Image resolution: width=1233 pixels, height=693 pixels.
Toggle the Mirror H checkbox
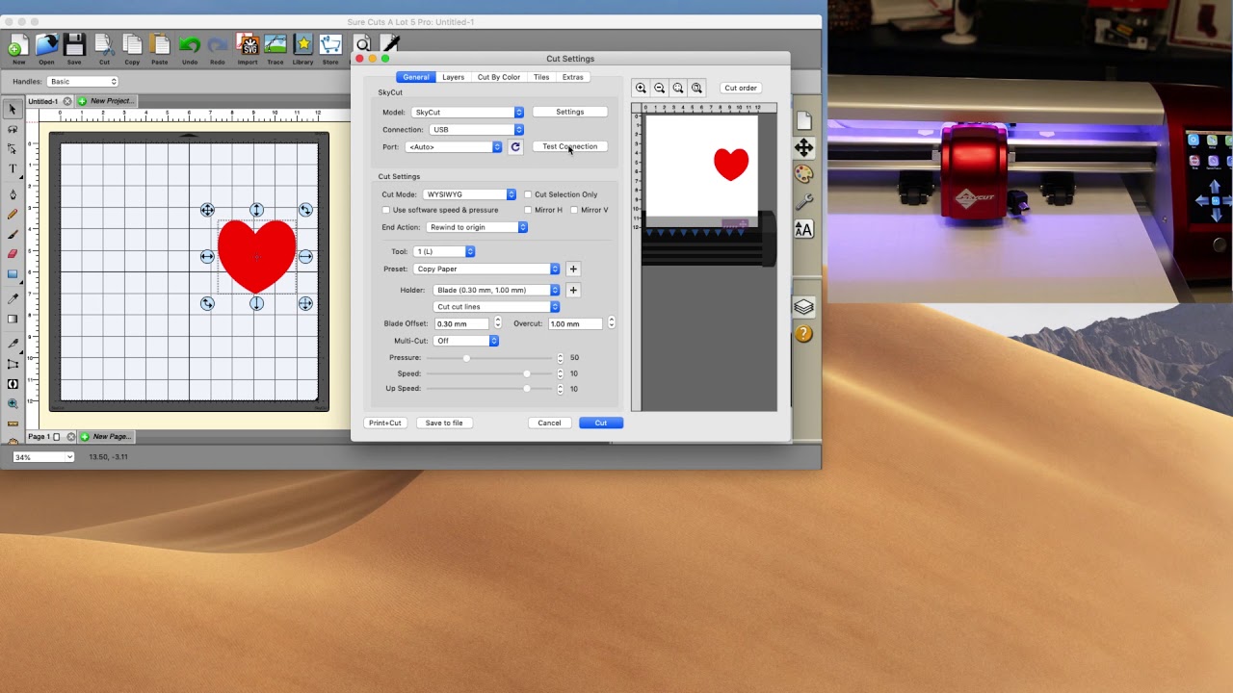tap(528, 210)
